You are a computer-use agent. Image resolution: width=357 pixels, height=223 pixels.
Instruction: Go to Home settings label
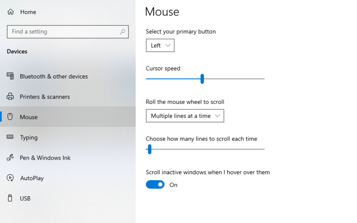pos(28,12)
